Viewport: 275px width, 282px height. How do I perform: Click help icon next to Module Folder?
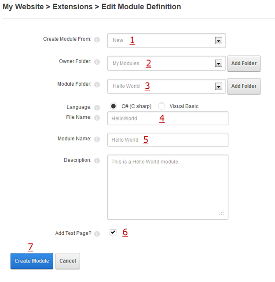click(97, 85)
